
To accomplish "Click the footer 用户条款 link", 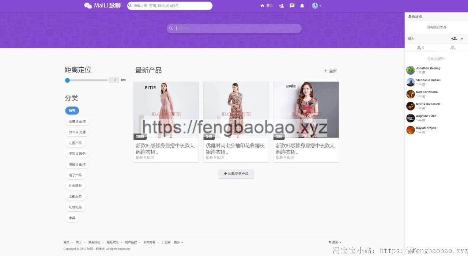I will [x=131, y=242].
